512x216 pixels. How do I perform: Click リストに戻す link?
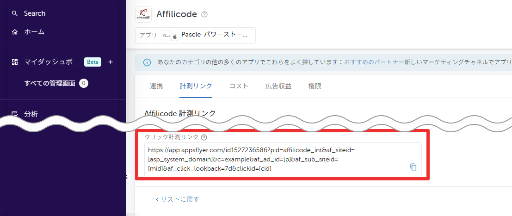[177, 199]
